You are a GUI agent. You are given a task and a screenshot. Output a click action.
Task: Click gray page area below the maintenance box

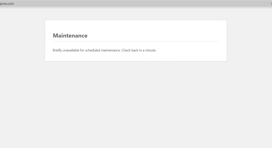[136, 102]
